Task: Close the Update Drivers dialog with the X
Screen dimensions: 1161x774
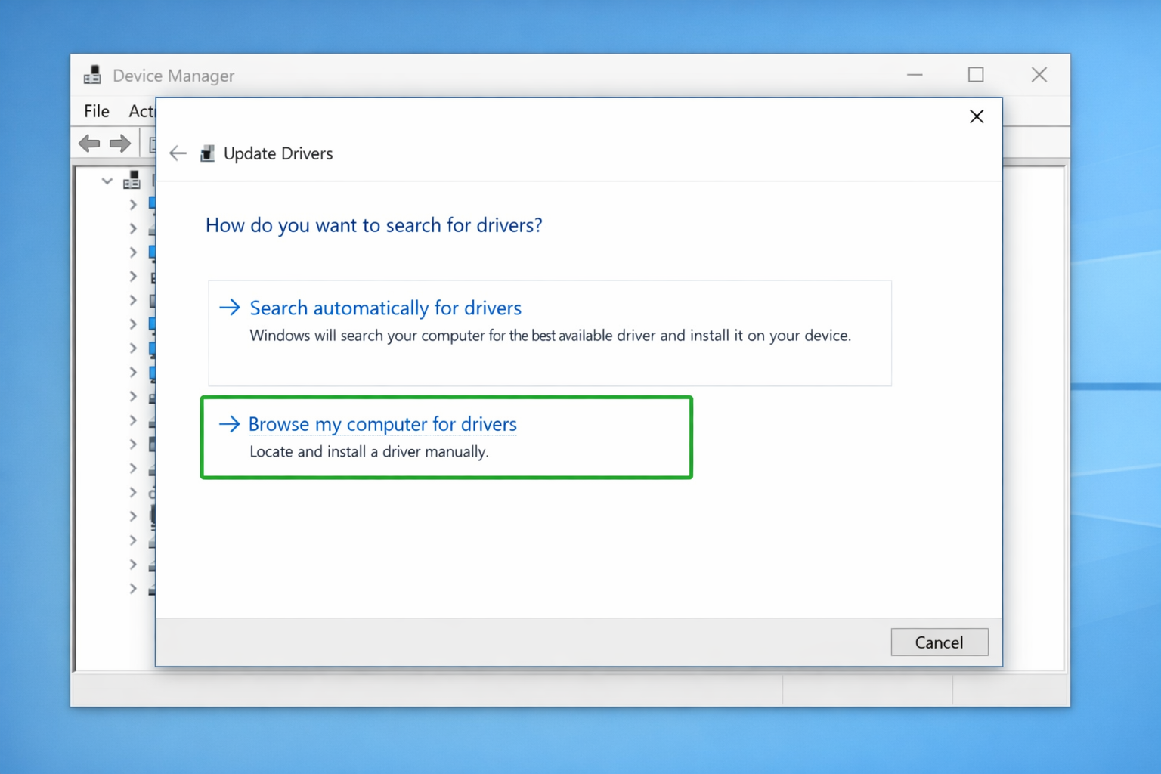Action: pyautogui.click(x=976, y=116)
